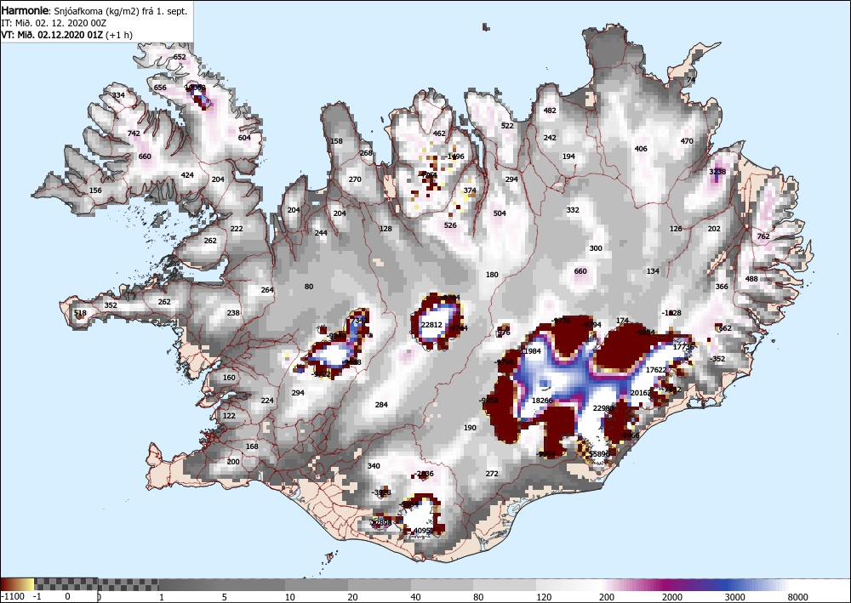Click the map value 352 on Snæfellsnes
Viewport: 851px width, 603px height.
pos(111,305)
